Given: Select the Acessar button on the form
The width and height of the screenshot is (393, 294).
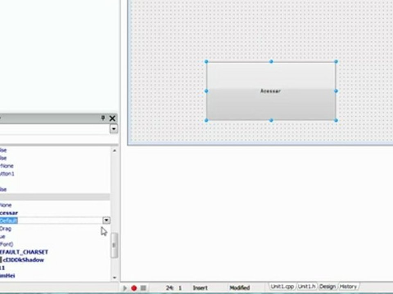Looking at the screenshot, I should click(271, 91).
